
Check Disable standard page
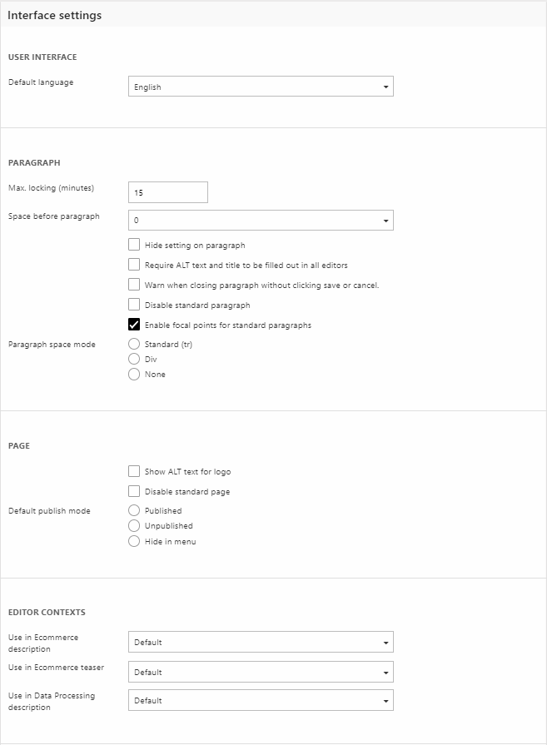coord(134,491)
